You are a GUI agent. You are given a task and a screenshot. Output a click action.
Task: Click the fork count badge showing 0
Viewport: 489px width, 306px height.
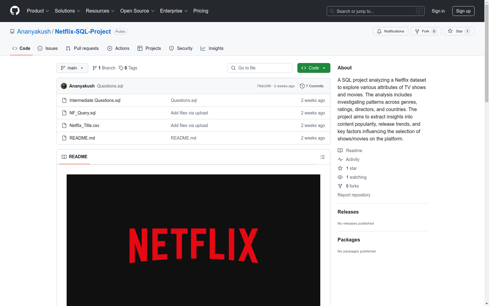click(434, 31)
